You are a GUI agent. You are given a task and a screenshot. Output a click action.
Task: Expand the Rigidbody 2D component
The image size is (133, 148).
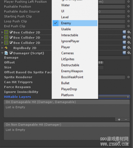point(2,48)
